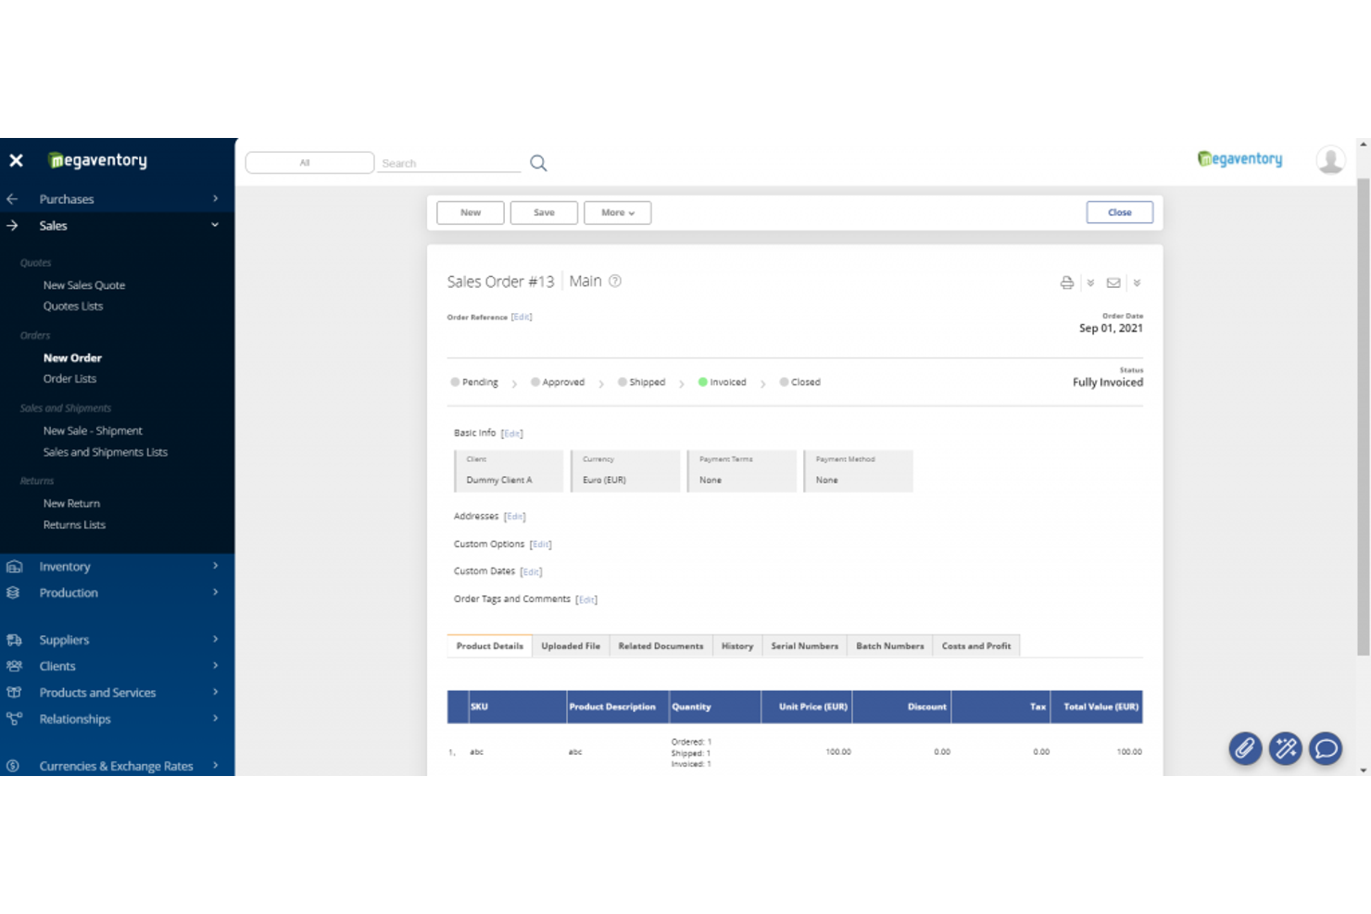Select the Pending status step

coord(474,382)
